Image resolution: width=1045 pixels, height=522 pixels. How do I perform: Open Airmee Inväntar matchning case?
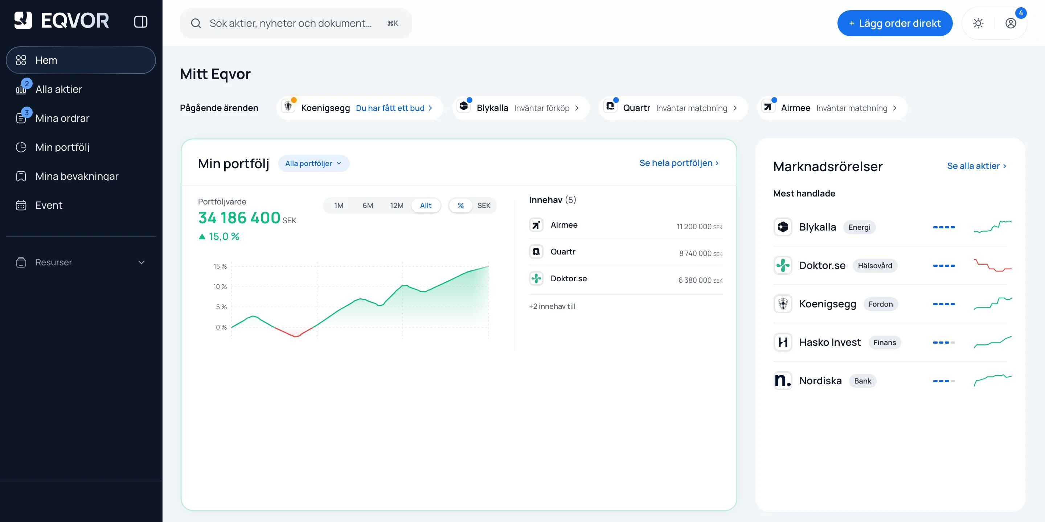pos(832,108)
